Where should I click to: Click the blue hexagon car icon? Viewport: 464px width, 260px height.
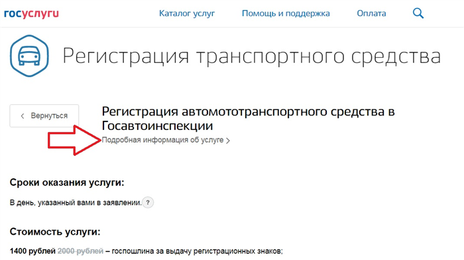[x=29, y=56]
